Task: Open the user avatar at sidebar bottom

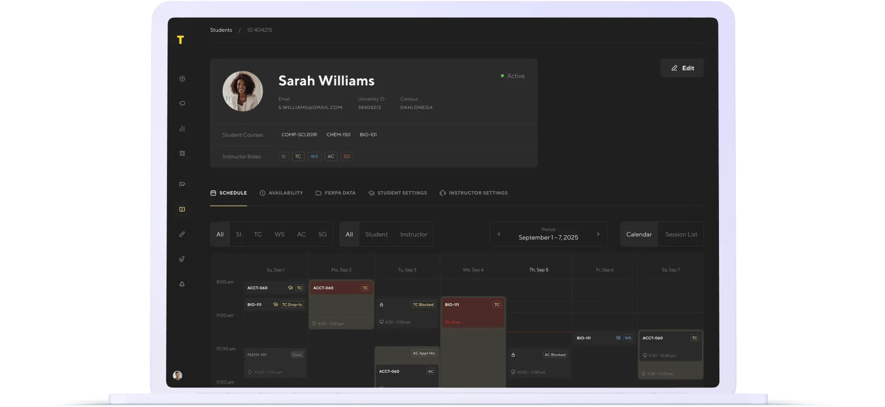Action: 177,375
